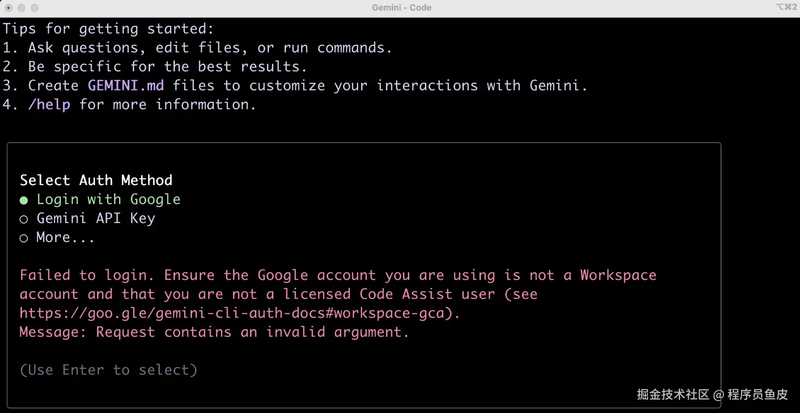Click the Failed to login error line

pos(338,275)
